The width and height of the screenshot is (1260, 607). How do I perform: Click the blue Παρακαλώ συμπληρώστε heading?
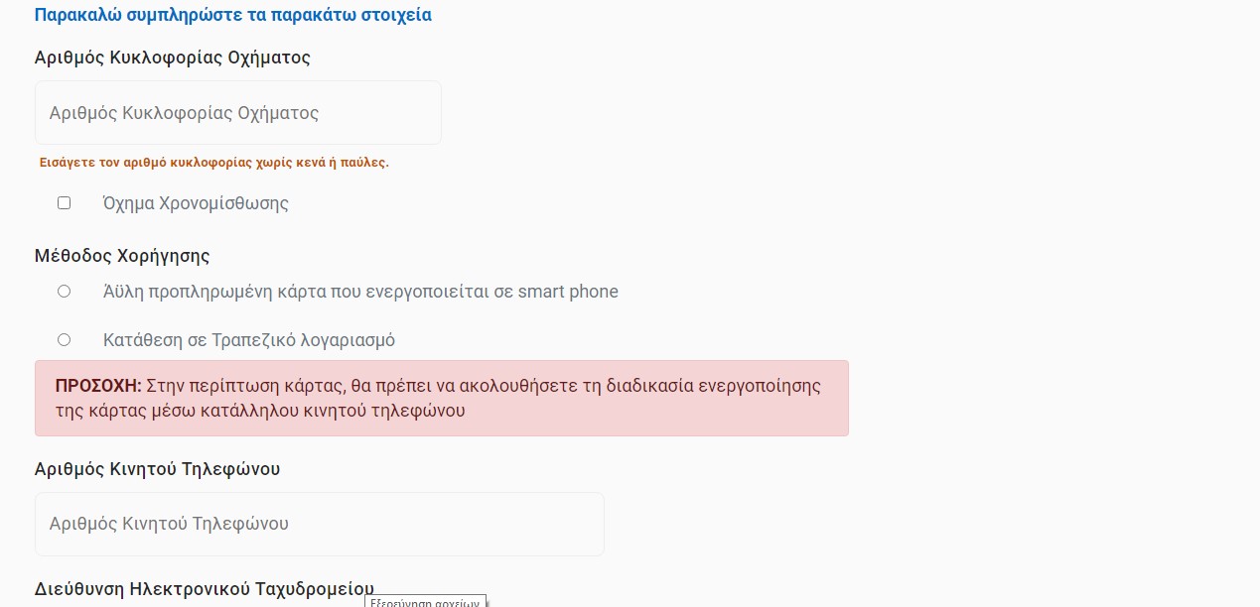click(x=232, y=15)
